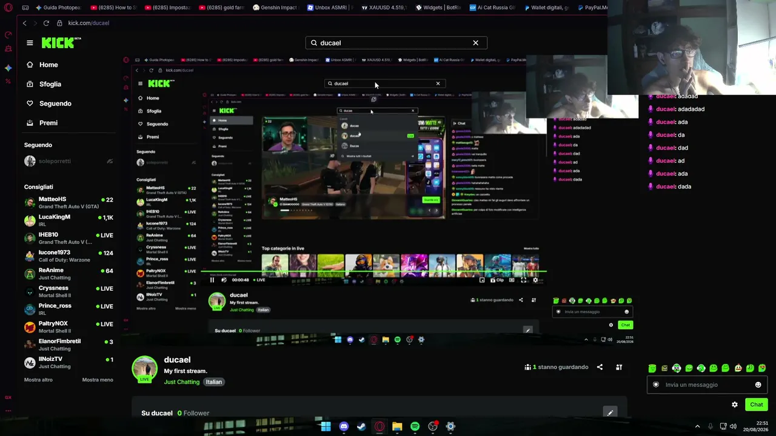776x436 pixels.
Task: Open the Kick hamburger sidebar menu
Action: 30,43
